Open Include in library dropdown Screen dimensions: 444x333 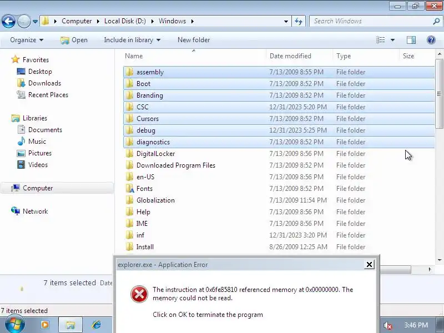point(132,40)
